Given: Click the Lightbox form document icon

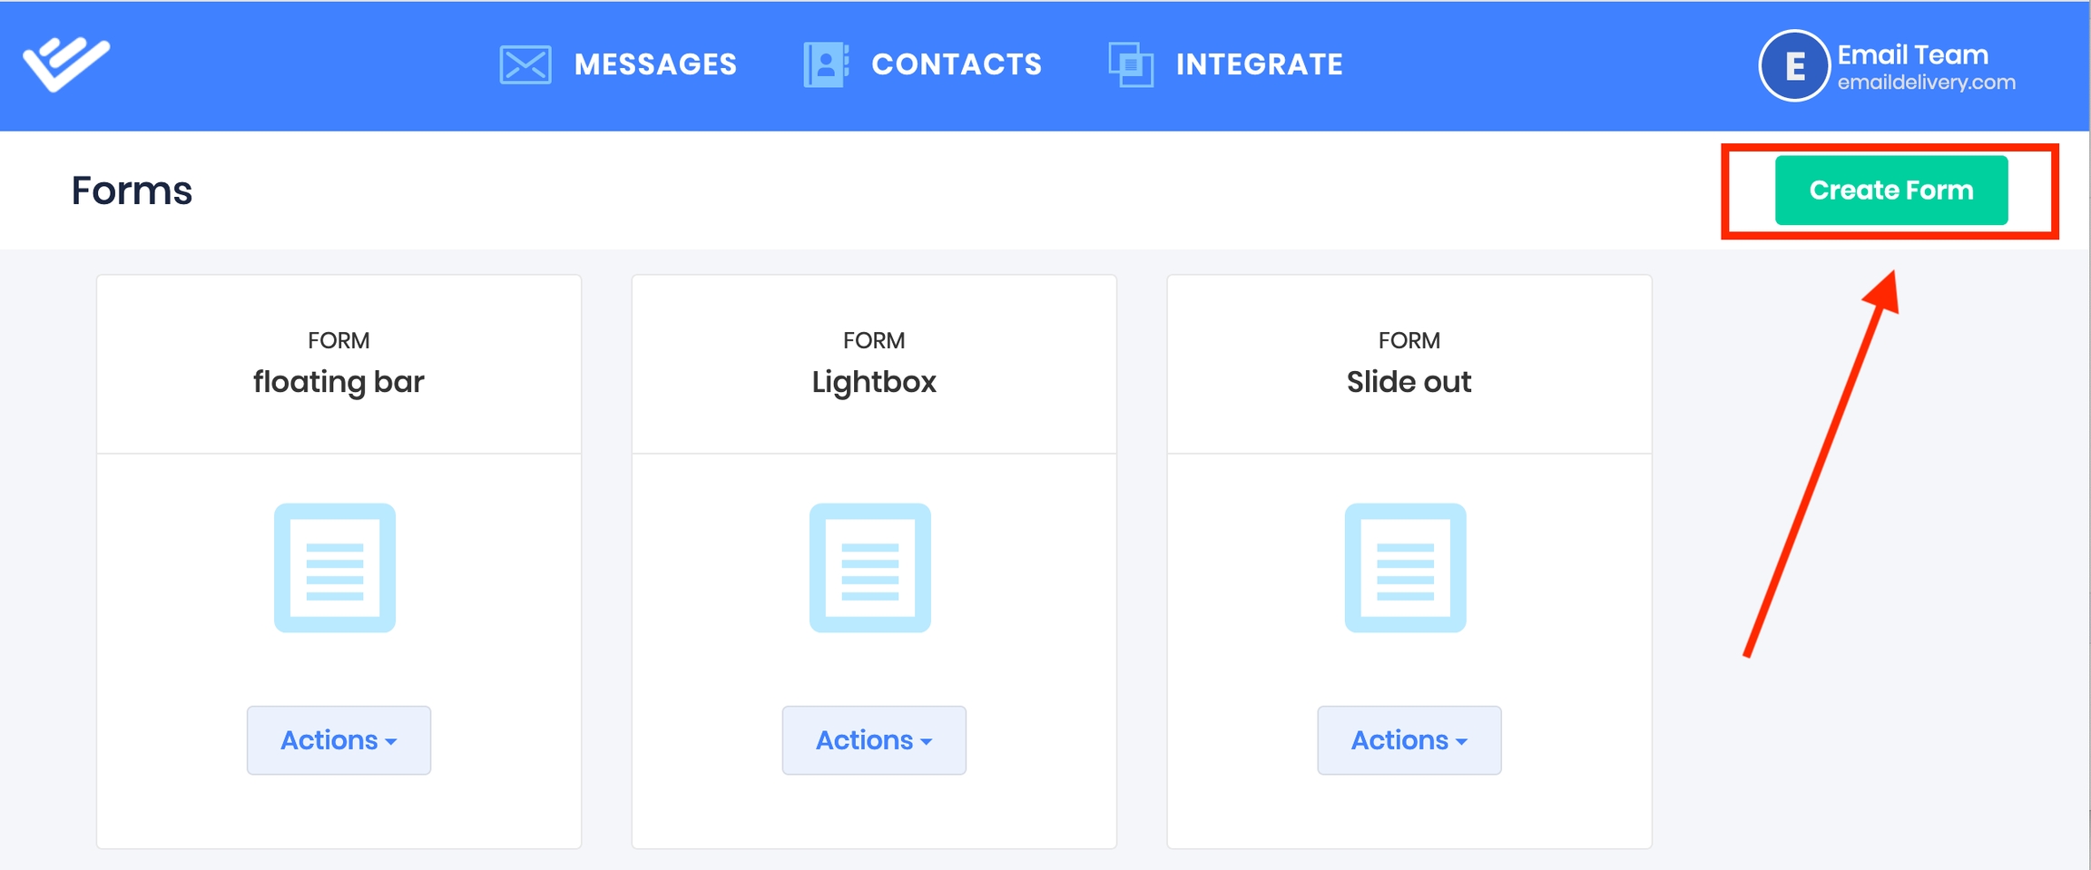Looking at the screenshot, I should pos(869,568).
